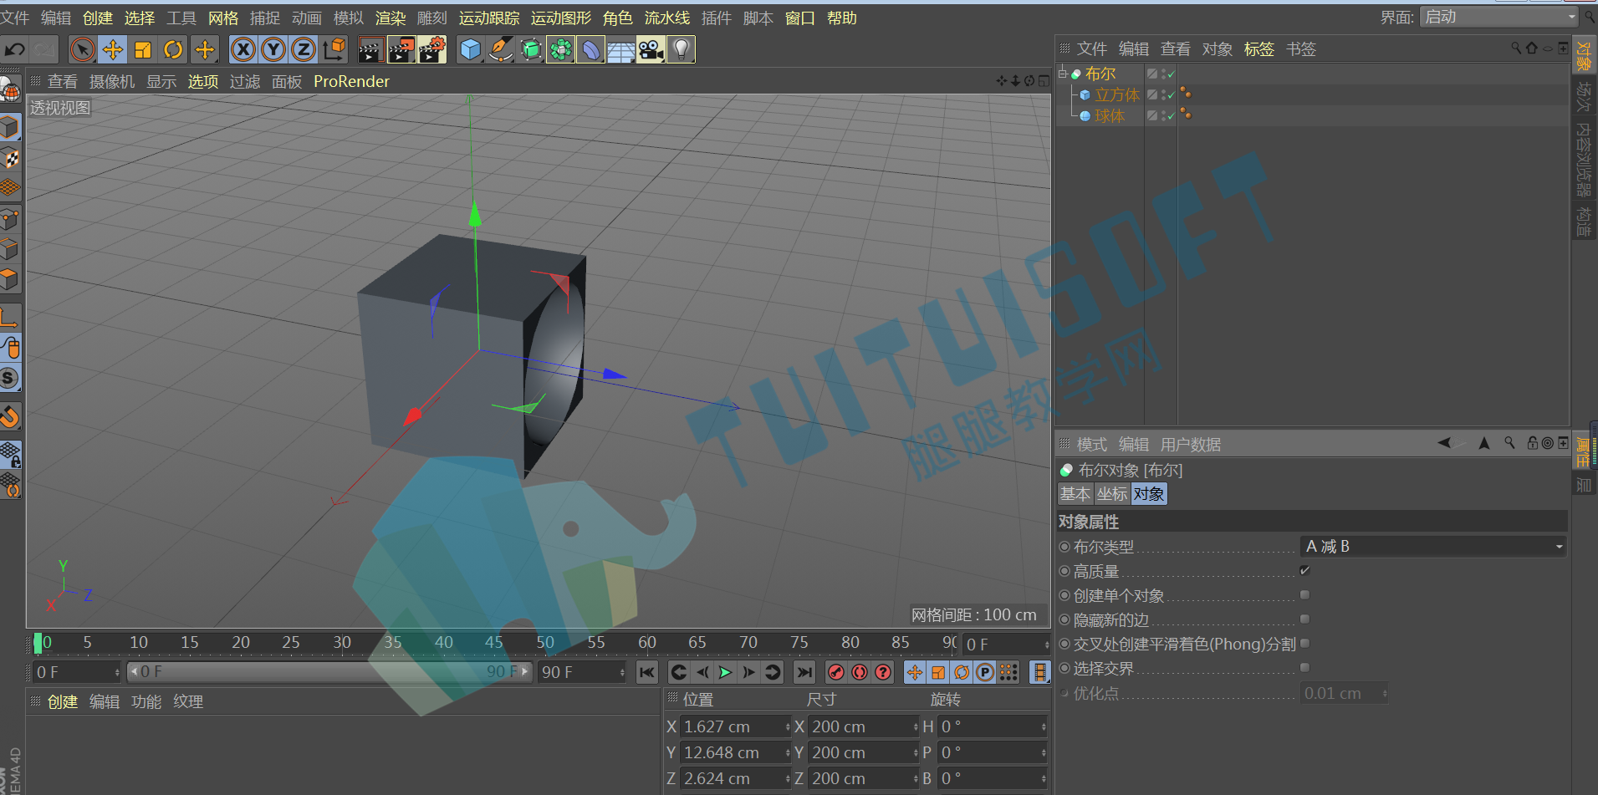Play the animation forward

(x=726, y=672)
